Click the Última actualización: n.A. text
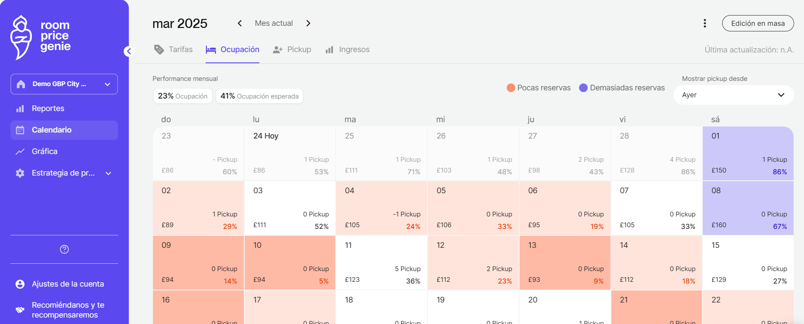The height and width of the screenshot is (324, 804). tap(749, 50)
